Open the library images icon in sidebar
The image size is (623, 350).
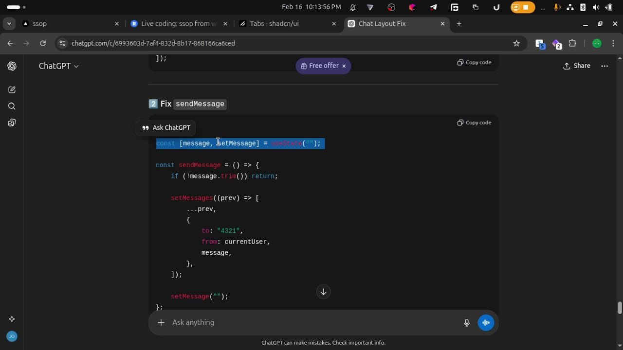coord(12,123)
